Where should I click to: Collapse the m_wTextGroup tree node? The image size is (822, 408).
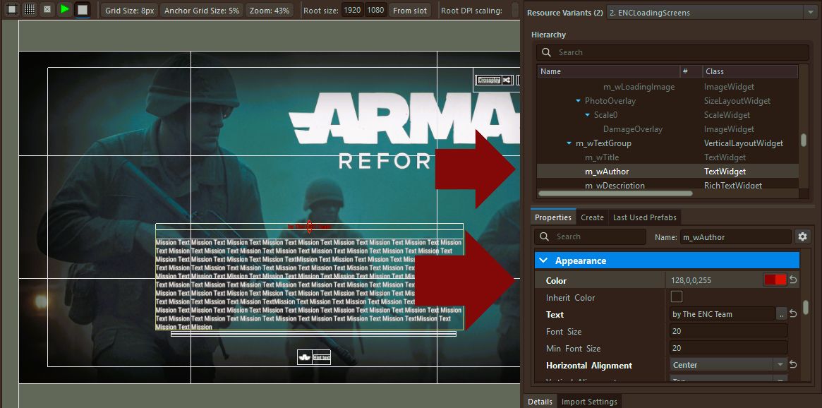(569, 143)
